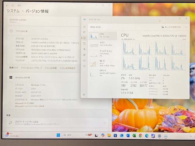Screen dimensions: 195x146
Task: Select the ディスク 0 (C:) performance item
Action: point(103,54)
